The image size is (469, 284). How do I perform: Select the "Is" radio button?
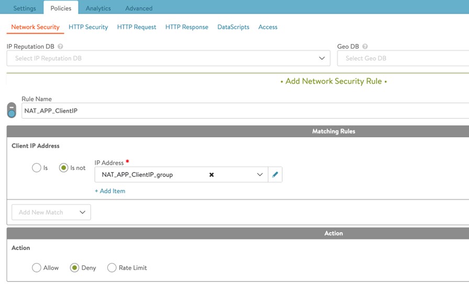(37, 168)
